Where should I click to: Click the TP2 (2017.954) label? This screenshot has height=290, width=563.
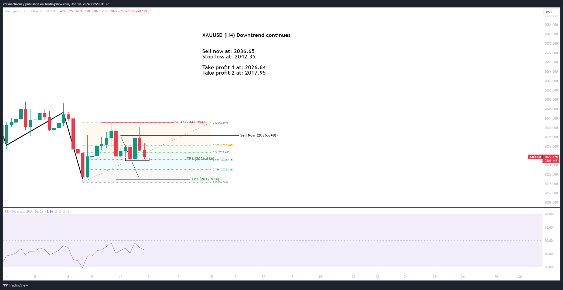205,179
